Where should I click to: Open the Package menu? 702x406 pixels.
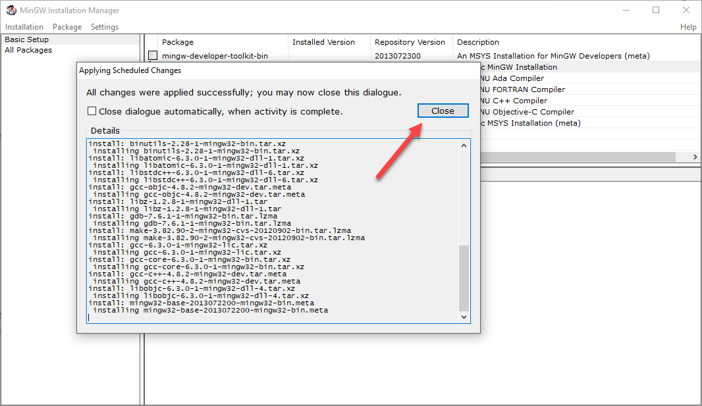coord(67,27)
